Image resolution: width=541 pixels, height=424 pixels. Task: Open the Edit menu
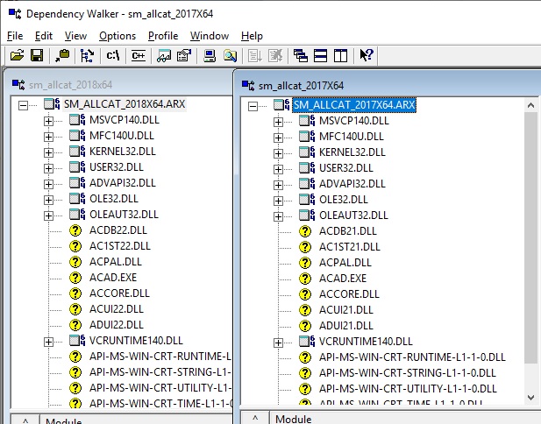[x=44, y=36]
